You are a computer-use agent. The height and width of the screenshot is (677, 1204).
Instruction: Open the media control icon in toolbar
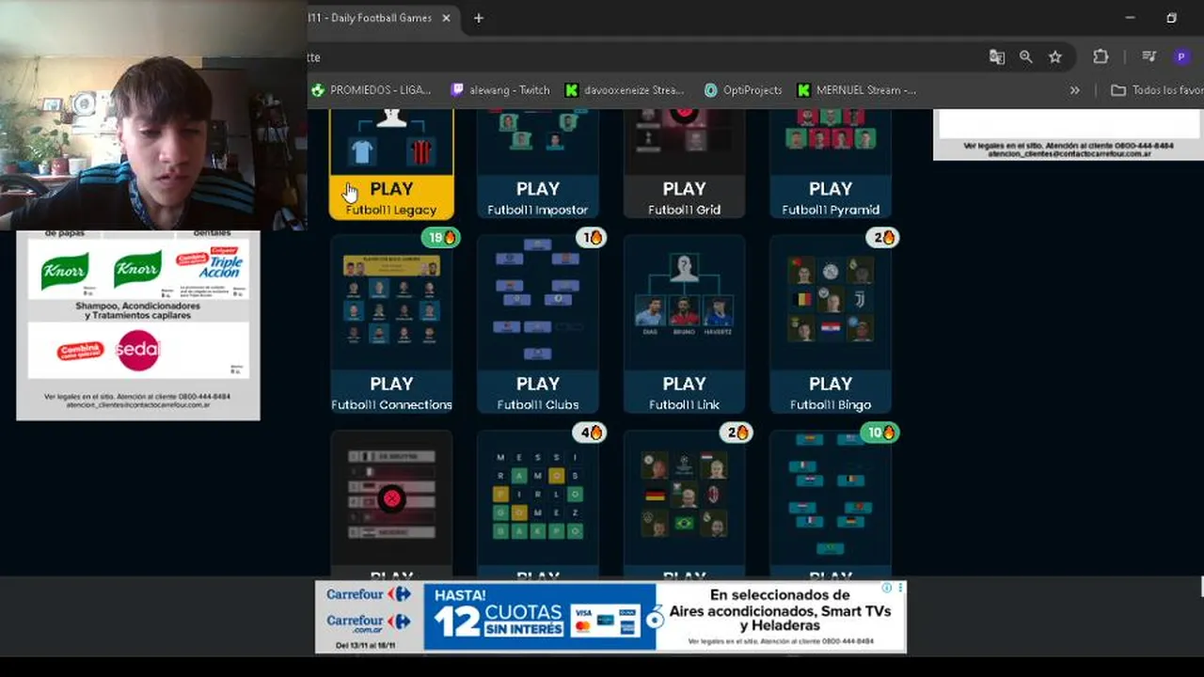(1149, 57)
